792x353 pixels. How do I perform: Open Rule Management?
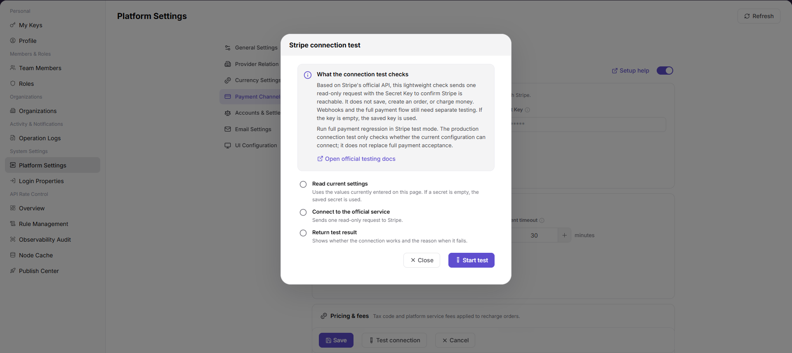point(52,224)
